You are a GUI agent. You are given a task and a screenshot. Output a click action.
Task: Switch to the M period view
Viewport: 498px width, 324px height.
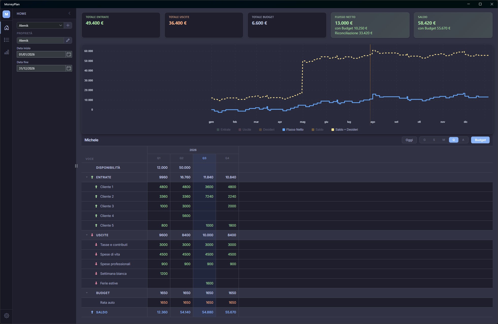coord(444,140)
